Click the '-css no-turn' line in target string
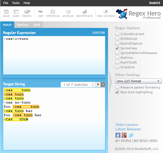This screenshot has width=163, height=153. [x=17, y=102]
